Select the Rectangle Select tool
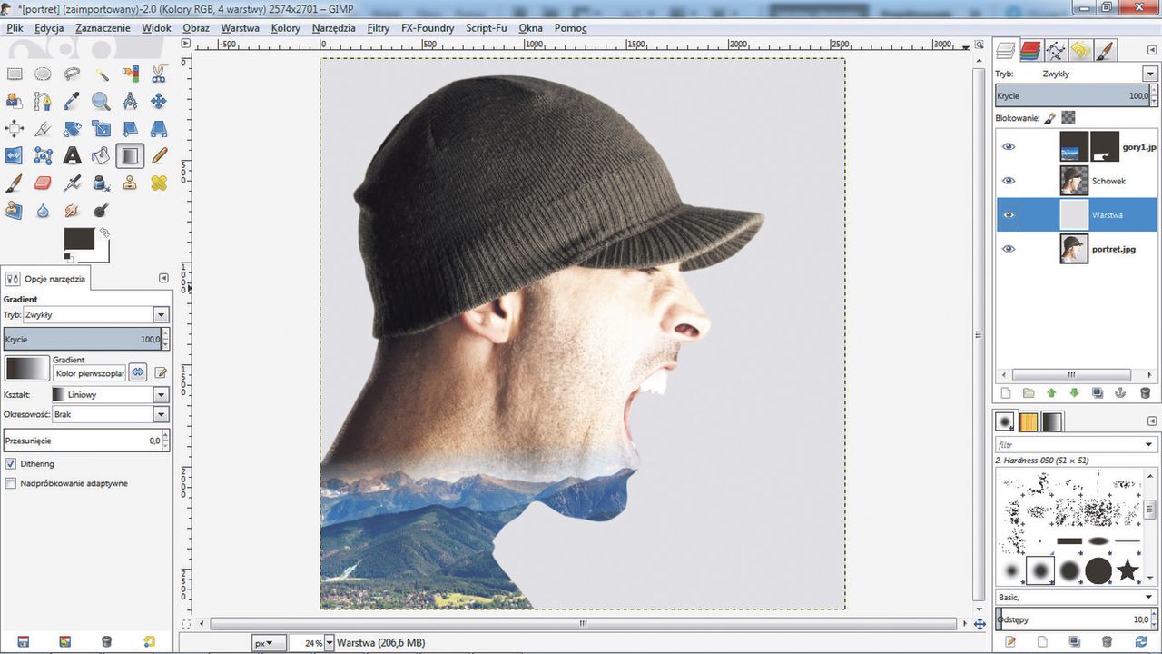The height and width of the screenshot is (654, 1162). [x=15, y=74]
